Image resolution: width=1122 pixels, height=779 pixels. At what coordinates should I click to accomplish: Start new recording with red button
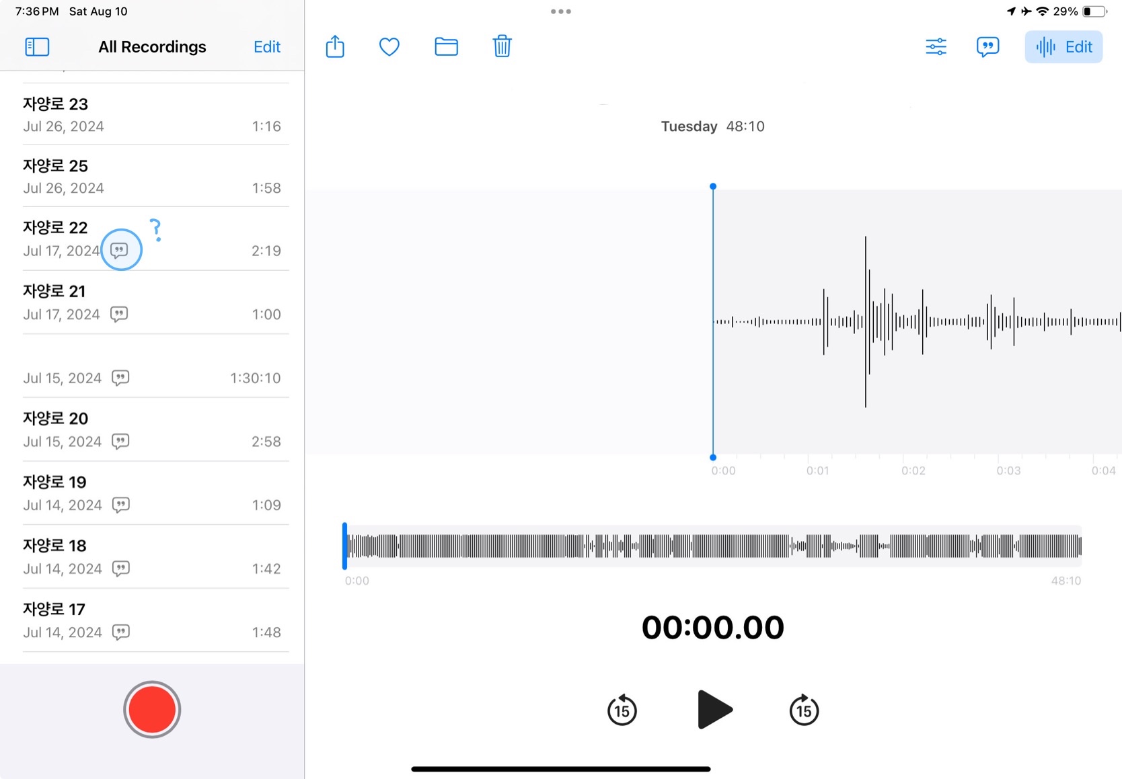tap(152, 709)
